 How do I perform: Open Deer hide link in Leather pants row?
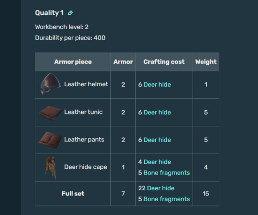[x=157, y=140]
